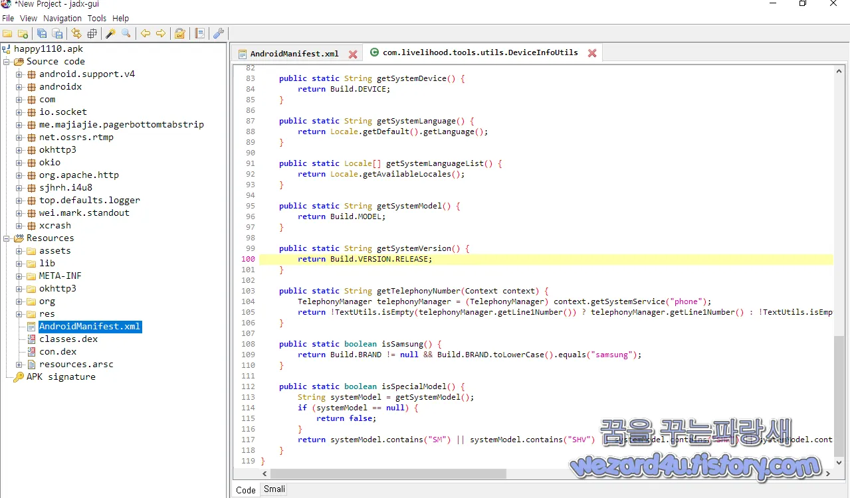Click the Resources folder icon in tree
Viewport: 850px width, 498px height.
19,238
